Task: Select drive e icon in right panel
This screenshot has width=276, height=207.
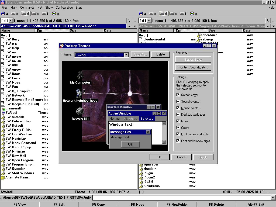Action: click(172, 13)
